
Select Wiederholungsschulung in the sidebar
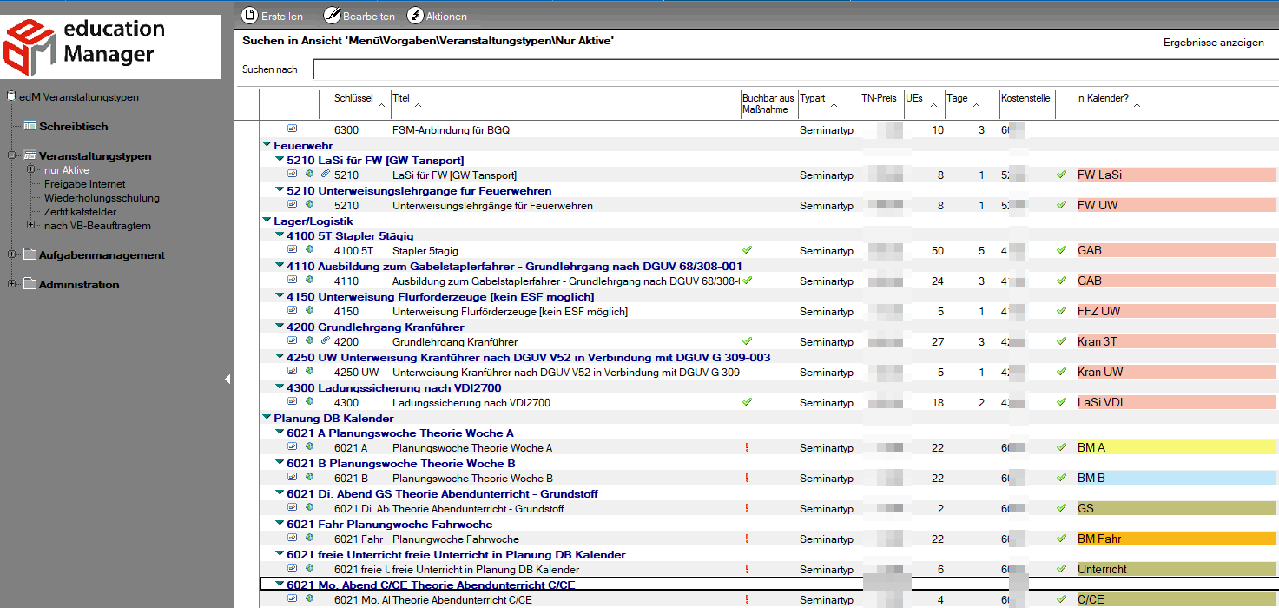point(102,198)
